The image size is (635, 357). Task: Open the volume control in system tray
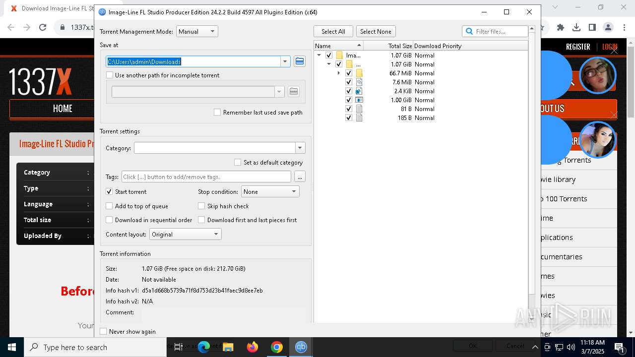pyautogui.click(x=571, y=347)
